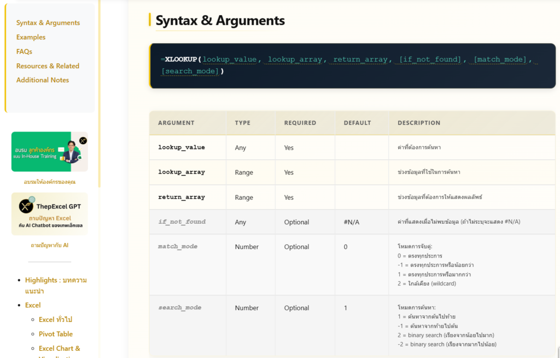This screenshot has width=560, height=358.
Task: Click the "Excel Chart & Visualization" link
Action: [60, 348]
